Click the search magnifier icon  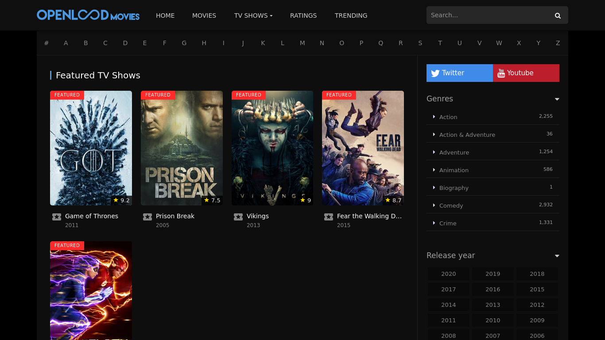click(558, 15)
